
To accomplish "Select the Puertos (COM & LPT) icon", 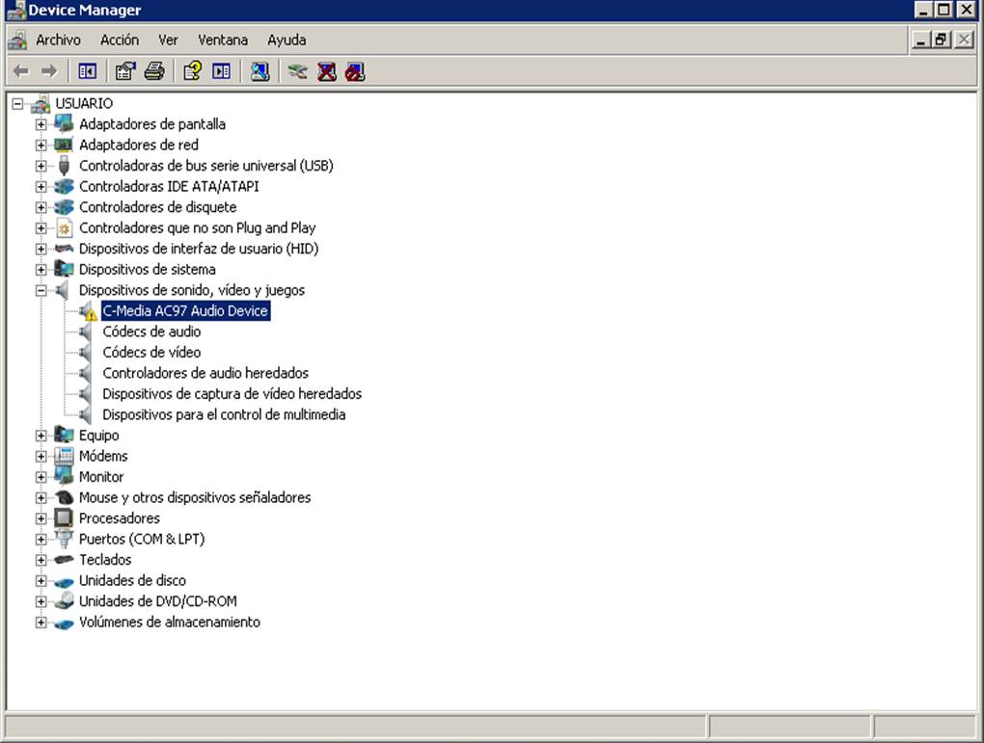I will click(x=64, y=539).
